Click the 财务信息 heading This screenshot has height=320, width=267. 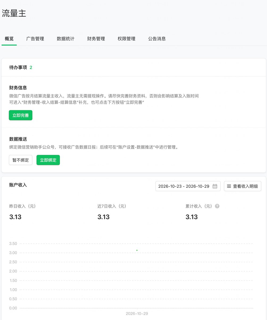coord(18,87)
